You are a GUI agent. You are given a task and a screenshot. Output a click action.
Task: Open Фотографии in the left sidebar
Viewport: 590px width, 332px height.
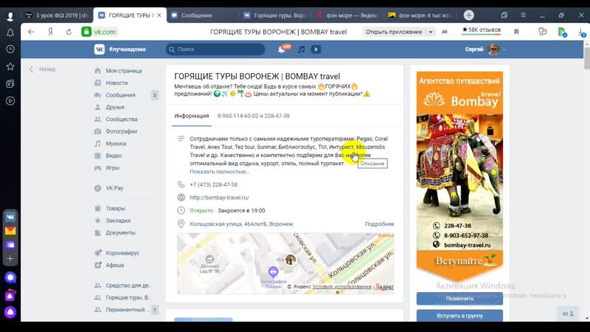click(121, 131)
